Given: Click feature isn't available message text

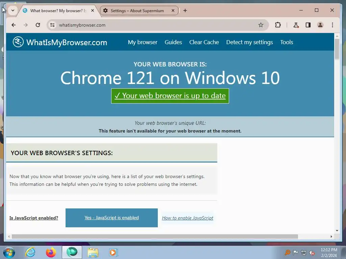Looking at the screenshot, I should pyautogui.click(x=170, y=131).
